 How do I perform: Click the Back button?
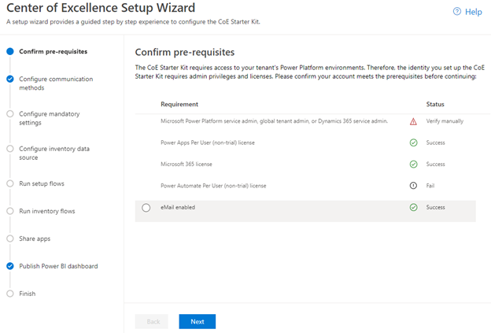[152, 321]
